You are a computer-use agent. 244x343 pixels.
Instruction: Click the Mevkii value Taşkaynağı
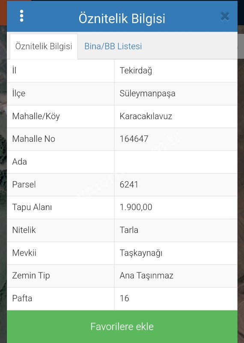141,253
